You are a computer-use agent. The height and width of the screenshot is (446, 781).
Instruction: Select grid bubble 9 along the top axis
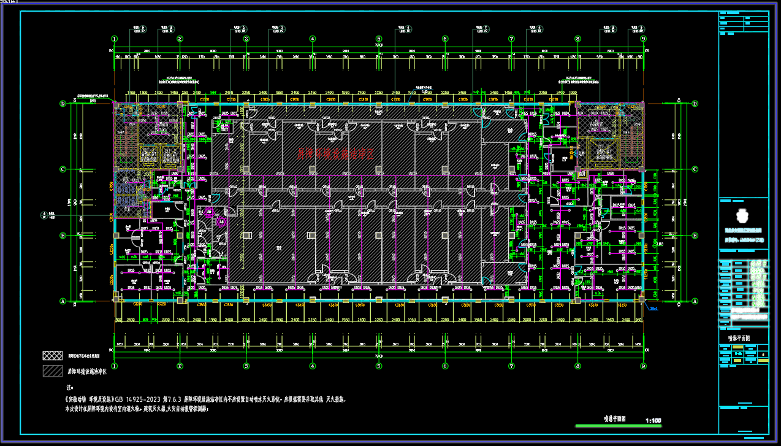click(643, 39)
